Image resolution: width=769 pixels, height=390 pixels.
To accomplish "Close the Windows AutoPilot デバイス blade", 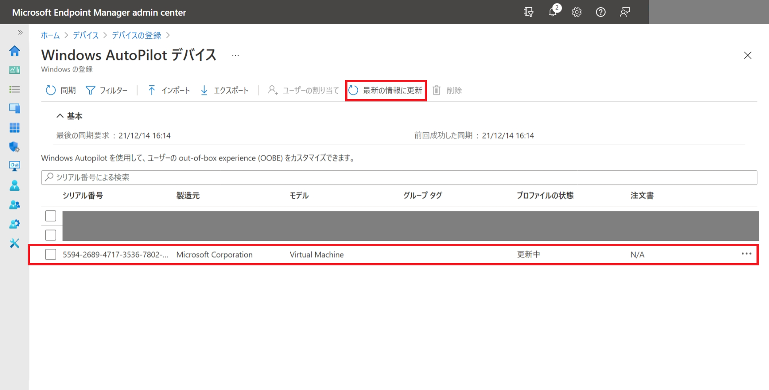I will pos(748,55).
